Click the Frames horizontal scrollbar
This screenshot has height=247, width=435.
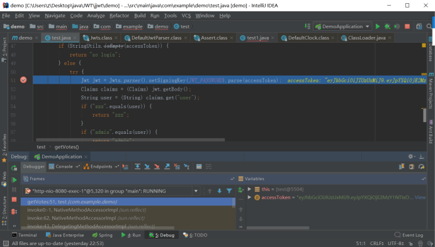[98, 228]
